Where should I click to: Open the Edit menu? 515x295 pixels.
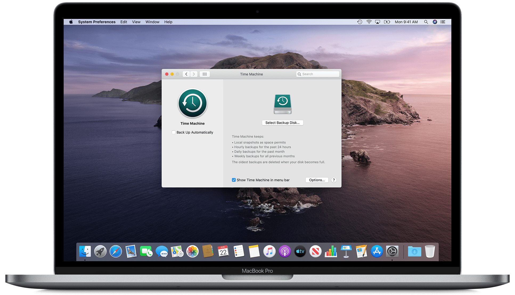(x=124, y=22)
